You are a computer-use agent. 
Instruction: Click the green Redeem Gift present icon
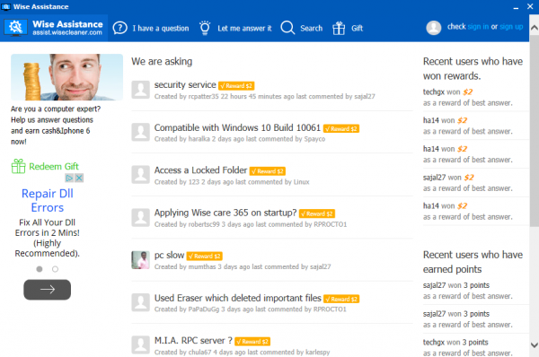18,166
